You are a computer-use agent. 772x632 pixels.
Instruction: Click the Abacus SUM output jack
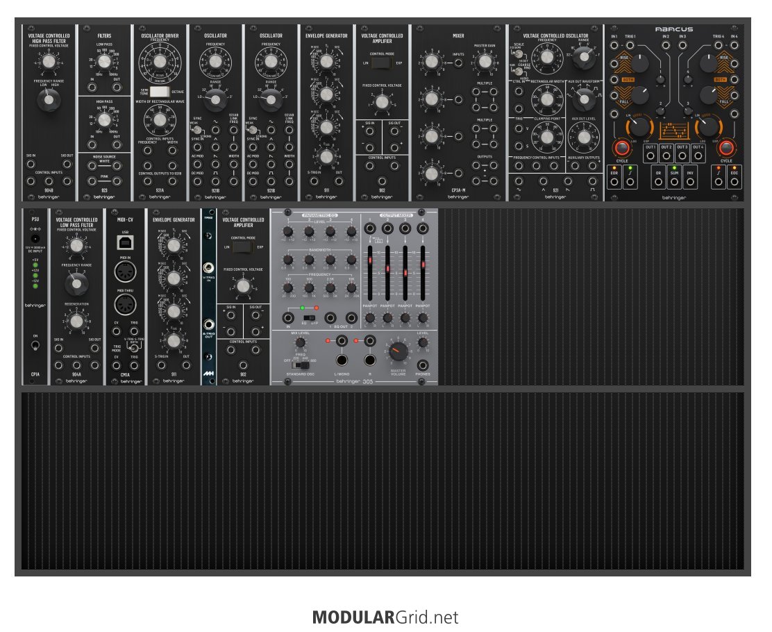674,182
